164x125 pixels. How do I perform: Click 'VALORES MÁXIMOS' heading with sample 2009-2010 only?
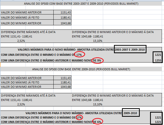point(81,113)
